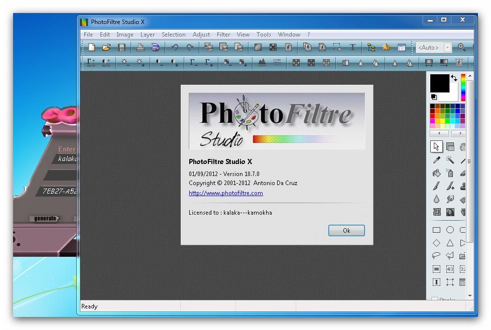Image resolution: width=491 pixels, height=330 pixels.
Task: Click the Automate gear icon
Action: 387,47
